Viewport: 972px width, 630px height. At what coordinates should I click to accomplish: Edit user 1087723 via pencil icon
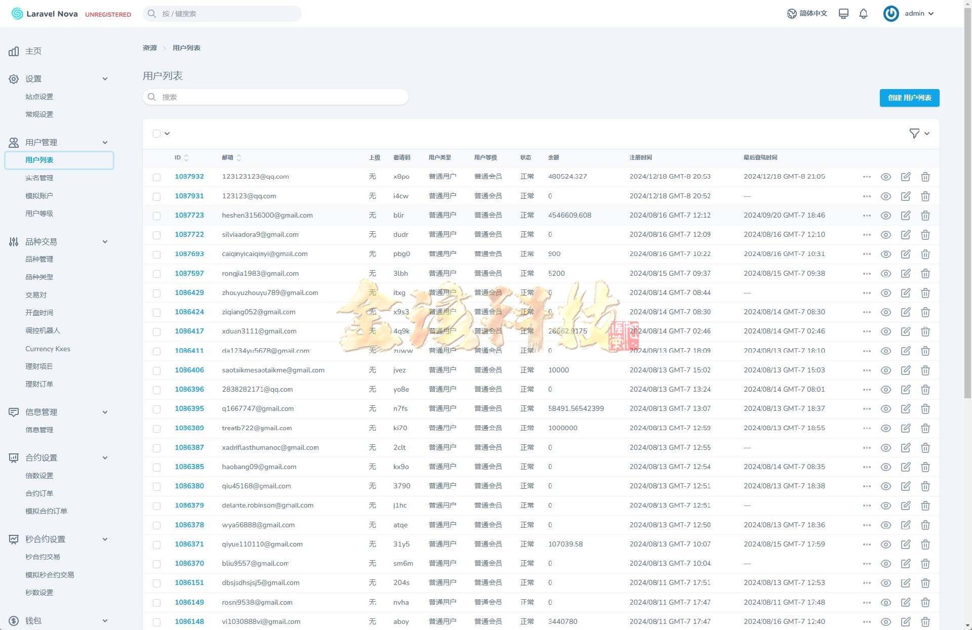click(x=905, y=216)
